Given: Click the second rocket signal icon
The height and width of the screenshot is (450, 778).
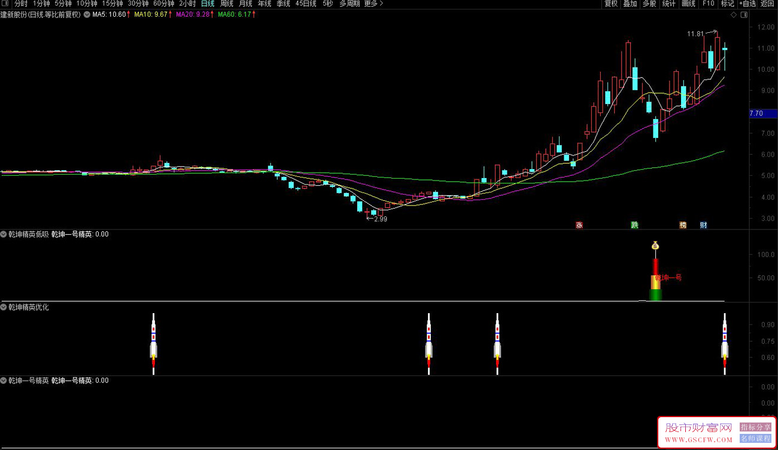Looking at the screenshot, I should tap(428, 344).
